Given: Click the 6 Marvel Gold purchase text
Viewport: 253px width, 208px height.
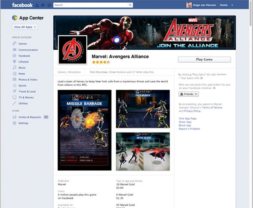Looking at the screenshot, I should [124, 195].
